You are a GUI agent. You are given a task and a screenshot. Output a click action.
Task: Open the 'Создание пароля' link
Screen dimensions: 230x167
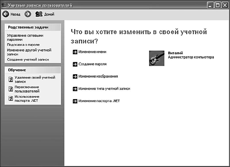[92, 64]
